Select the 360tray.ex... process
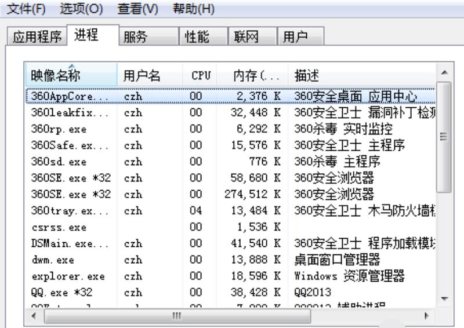 [x=230, y=210]
